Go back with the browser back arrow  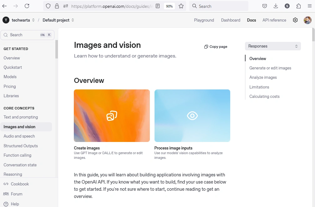[x=4, y=6]
